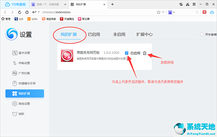Open the dropdown next to the star icon
Viewport: 217px width, 137px height.
tap(163, 12)
